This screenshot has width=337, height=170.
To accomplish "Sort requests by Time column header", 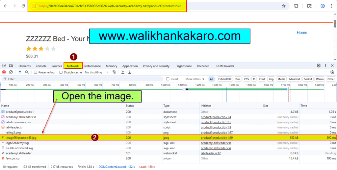I will [318, 106].
